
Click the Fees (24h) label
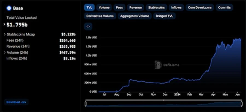15,41
